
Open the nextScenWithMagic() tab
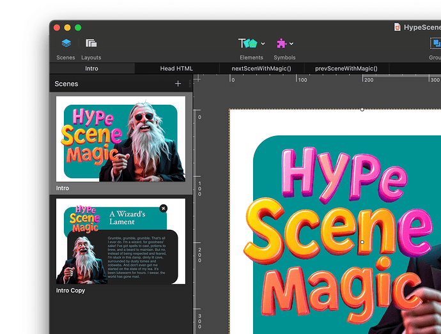261,68
